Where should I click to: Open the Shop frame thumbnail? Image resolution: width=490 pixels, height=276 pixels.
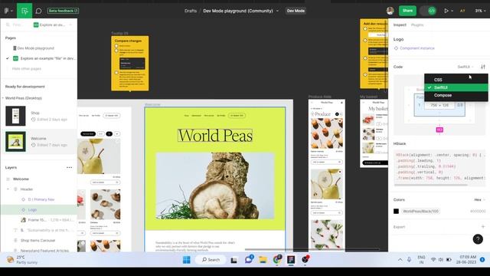15,116
